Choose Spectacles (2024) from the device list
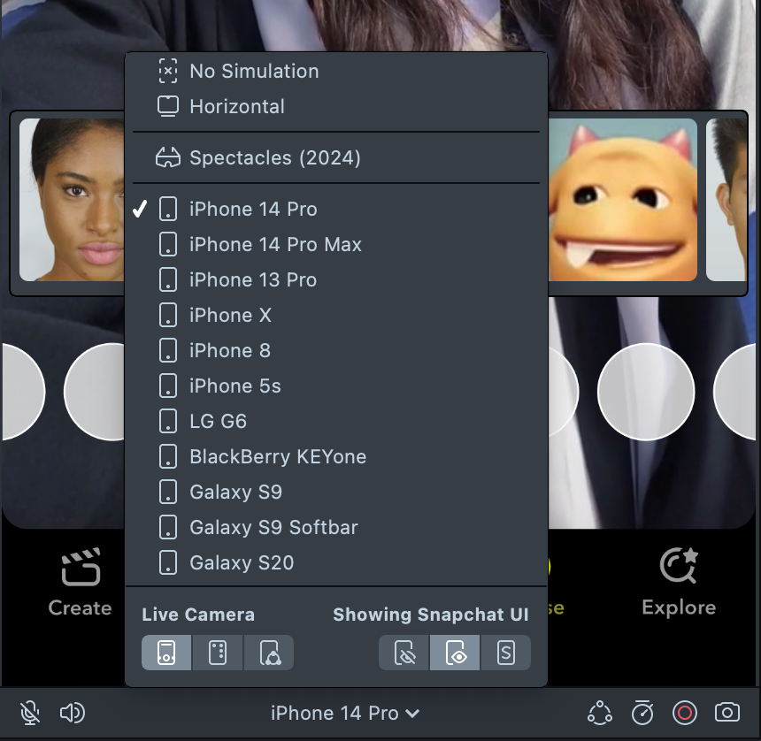 pos(274,158)
